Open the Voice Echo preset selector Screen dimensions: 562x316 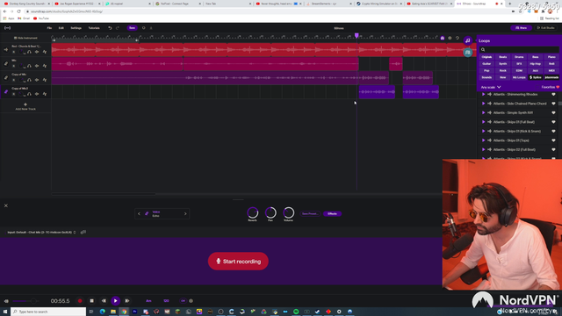coord(162,214)
